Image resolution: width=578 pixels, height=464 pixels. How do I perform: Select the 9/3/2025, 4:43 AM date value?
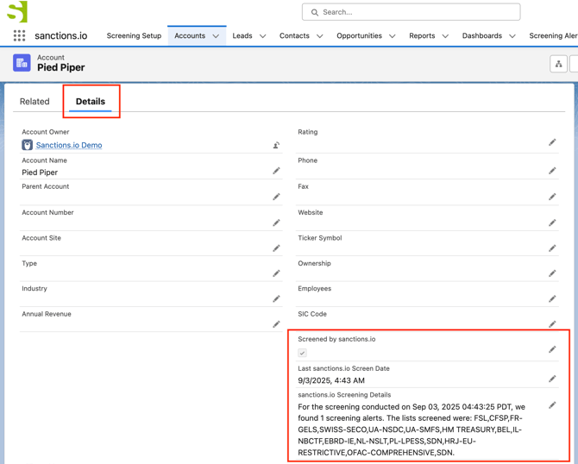pyautogui.click(x=331, y=380)
